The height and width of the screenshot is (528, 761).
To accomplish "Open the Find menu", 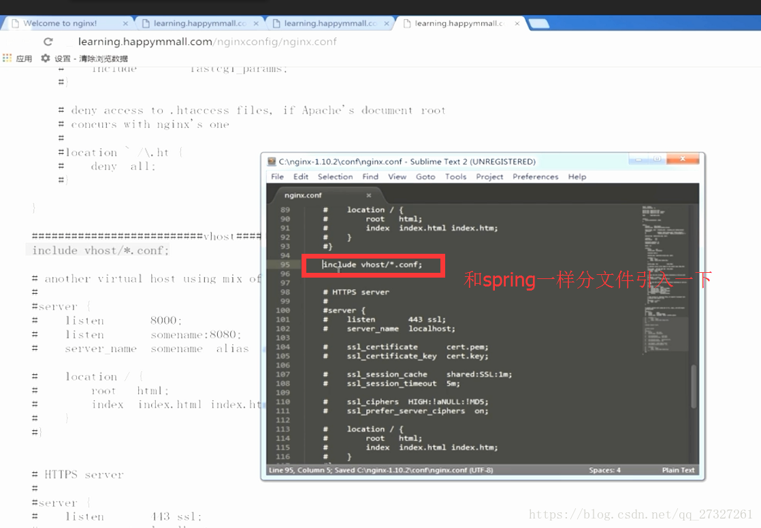I will 370,177.
